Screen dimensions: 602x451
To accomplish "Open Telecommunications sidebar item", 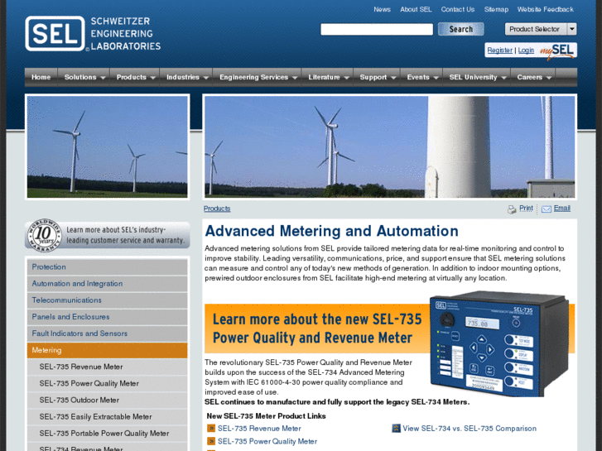I will [107, 300].
